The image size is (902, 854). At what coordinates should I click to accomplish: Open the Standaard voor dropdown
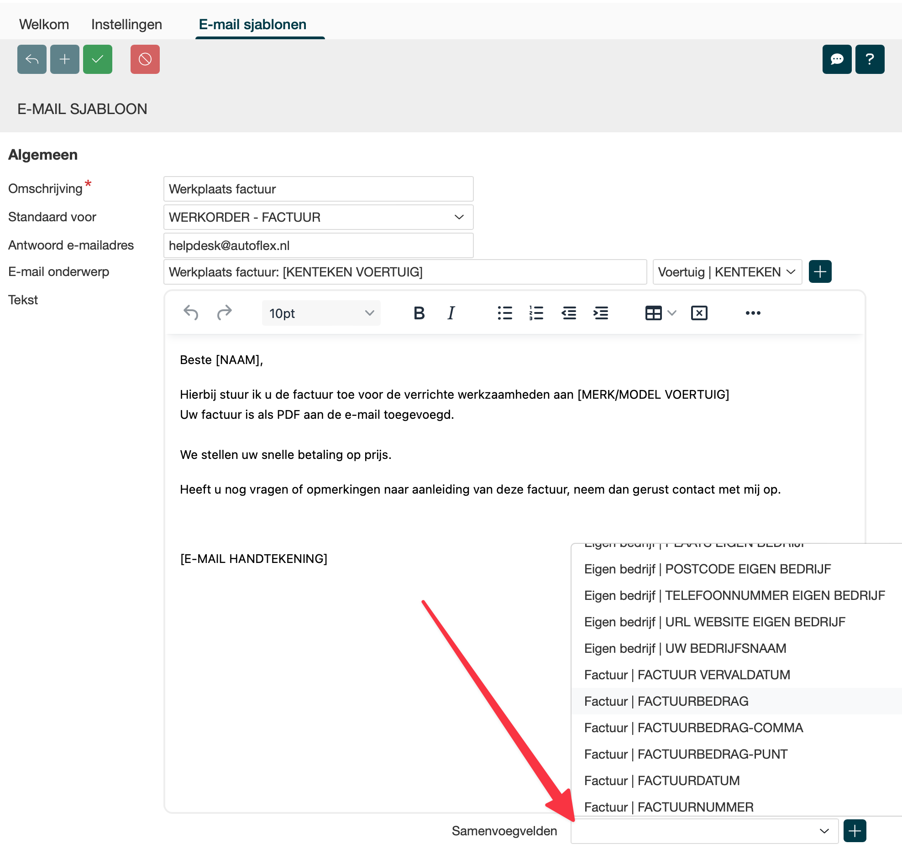click(x=318, y=217)
